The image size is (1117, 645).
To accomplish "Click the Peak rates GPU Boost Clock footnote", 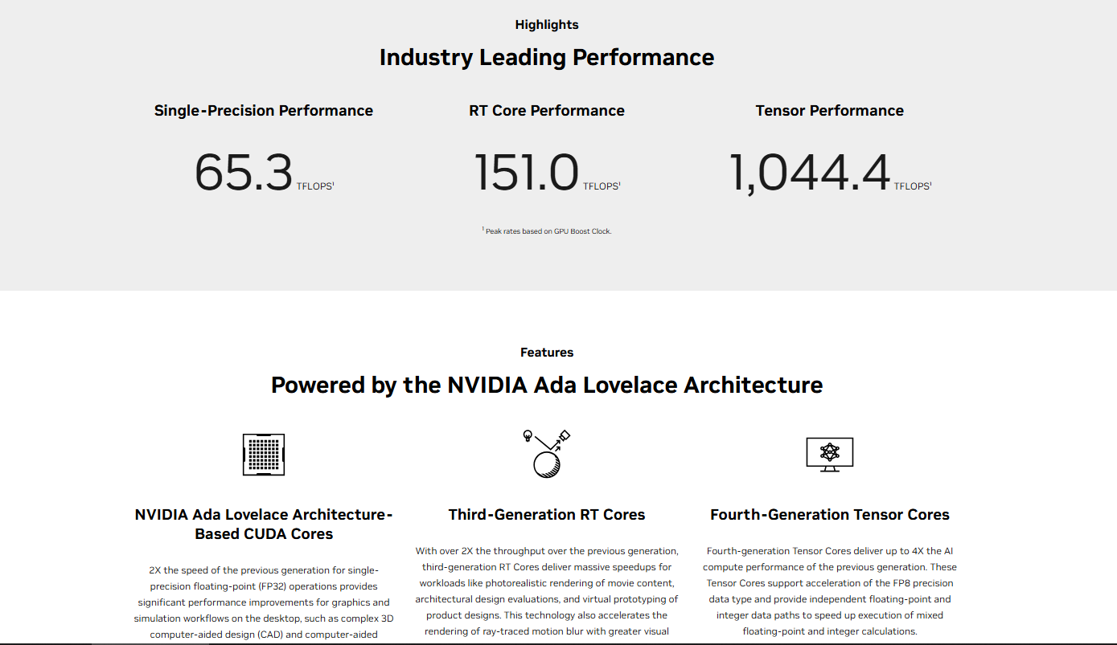I will point(547,231).
